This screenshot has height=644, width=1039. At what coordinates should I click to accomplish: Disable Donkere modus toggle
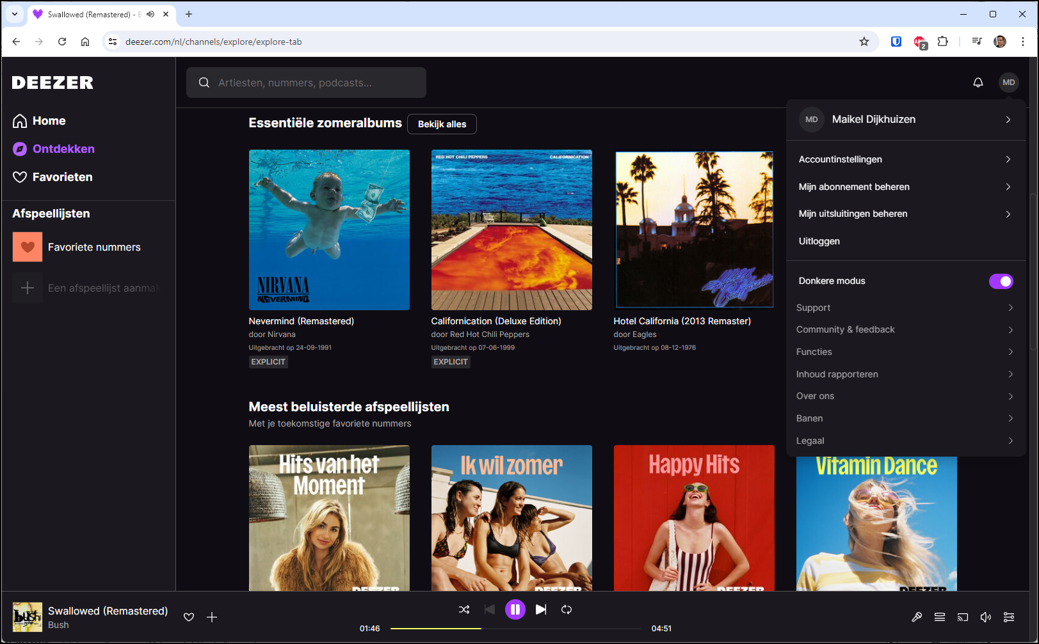tap(1001, 281)
